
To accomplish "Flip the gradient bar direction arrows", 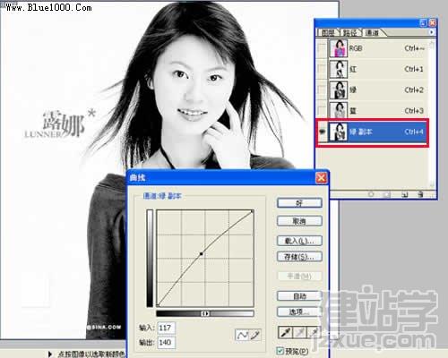I will pyautogui.click(x=205, y=313).
